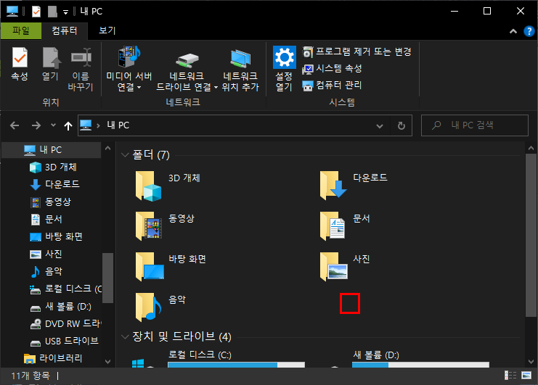The width and height of the screenshot is (538, 385).
Task: Click the 내 PC 검색 search box
Action: coord(475,125)
